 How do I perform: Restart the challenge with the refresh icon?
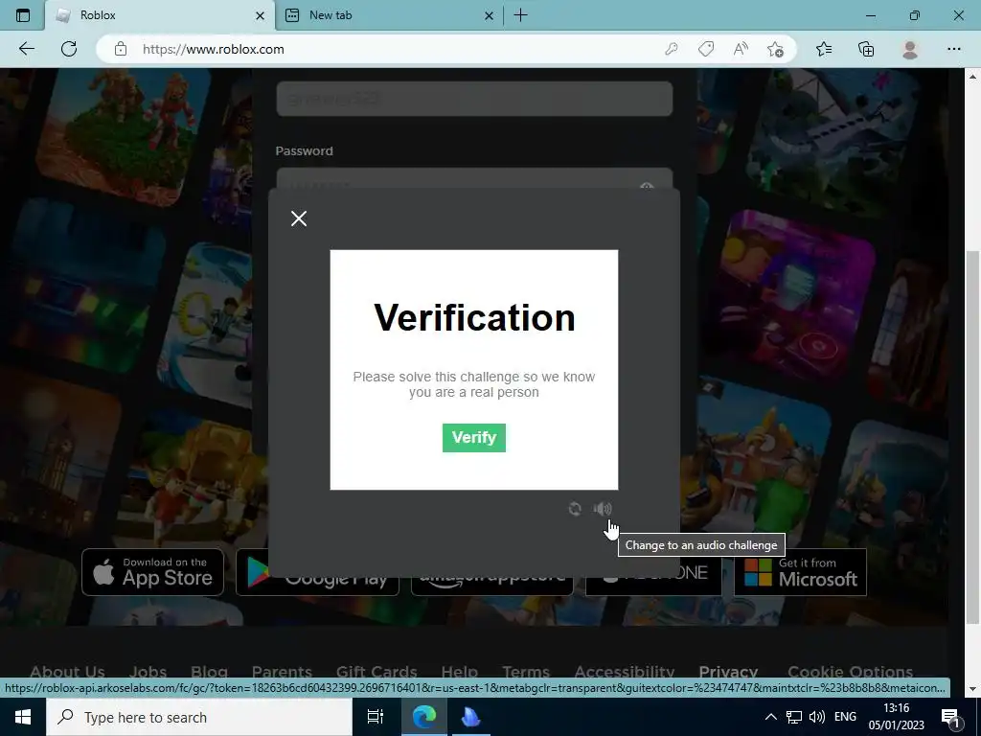click(575, 509)
